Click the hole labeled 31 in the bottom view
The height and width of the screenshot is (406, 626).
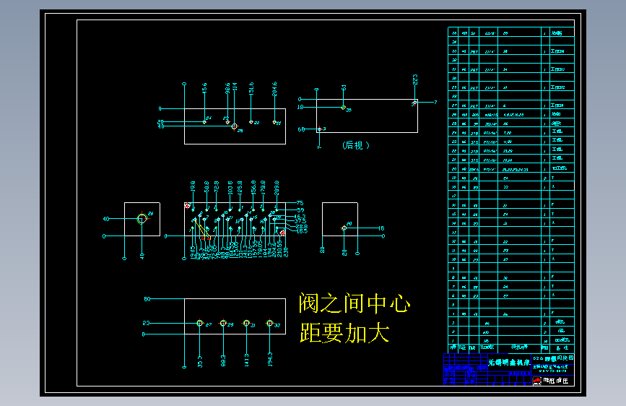[247, 323]
